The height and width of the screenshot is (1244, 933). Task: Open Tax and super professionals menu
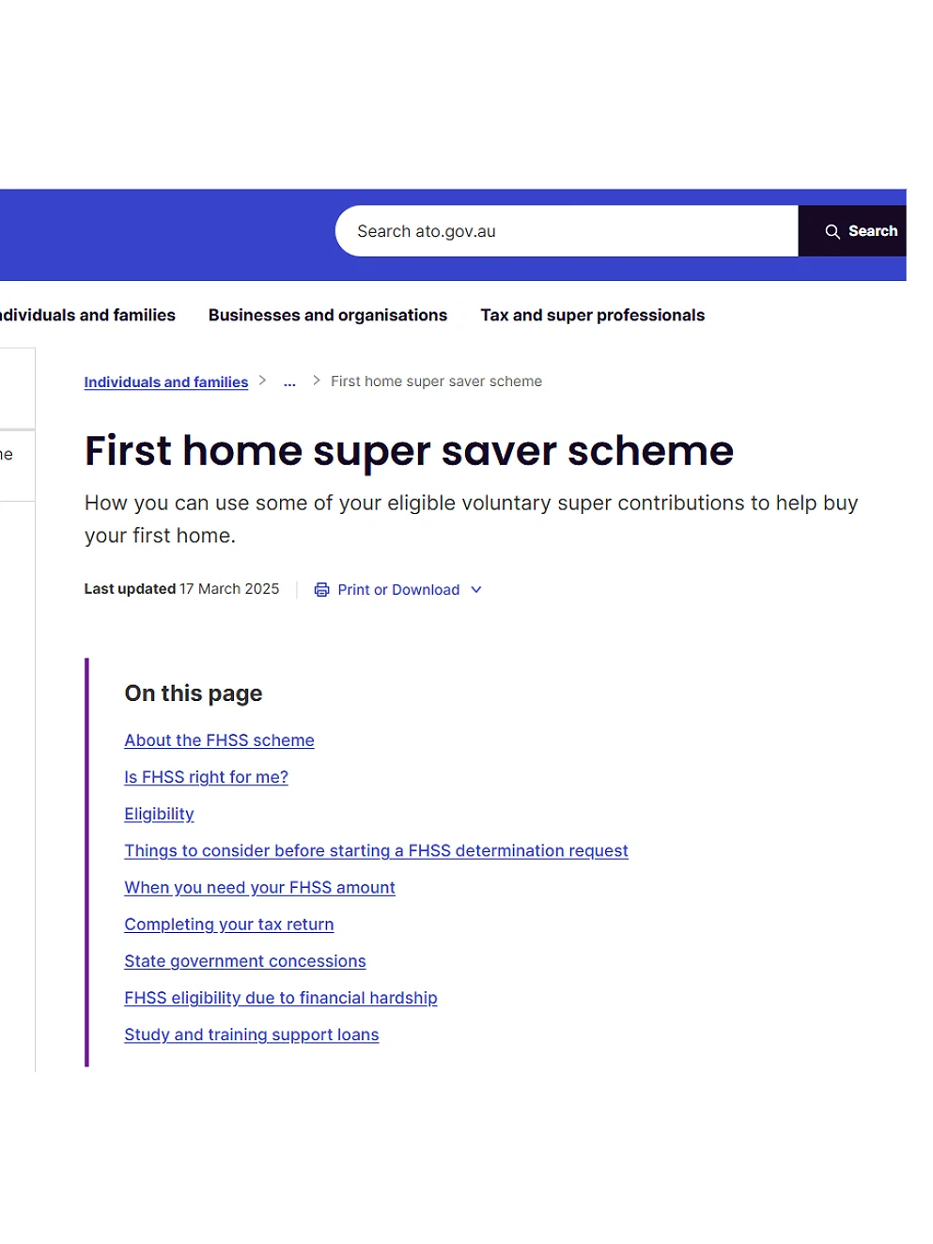[593, 316]
